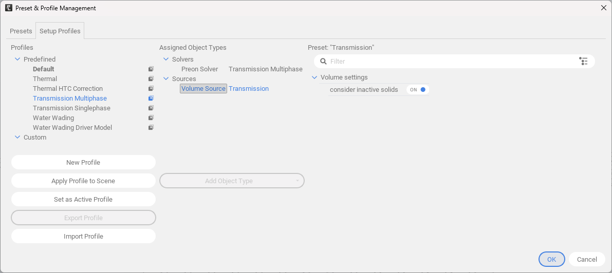The image size is (612, 273).
Task: Click the Transmission preset for Volume Source
Action: [x=249, y=89]
